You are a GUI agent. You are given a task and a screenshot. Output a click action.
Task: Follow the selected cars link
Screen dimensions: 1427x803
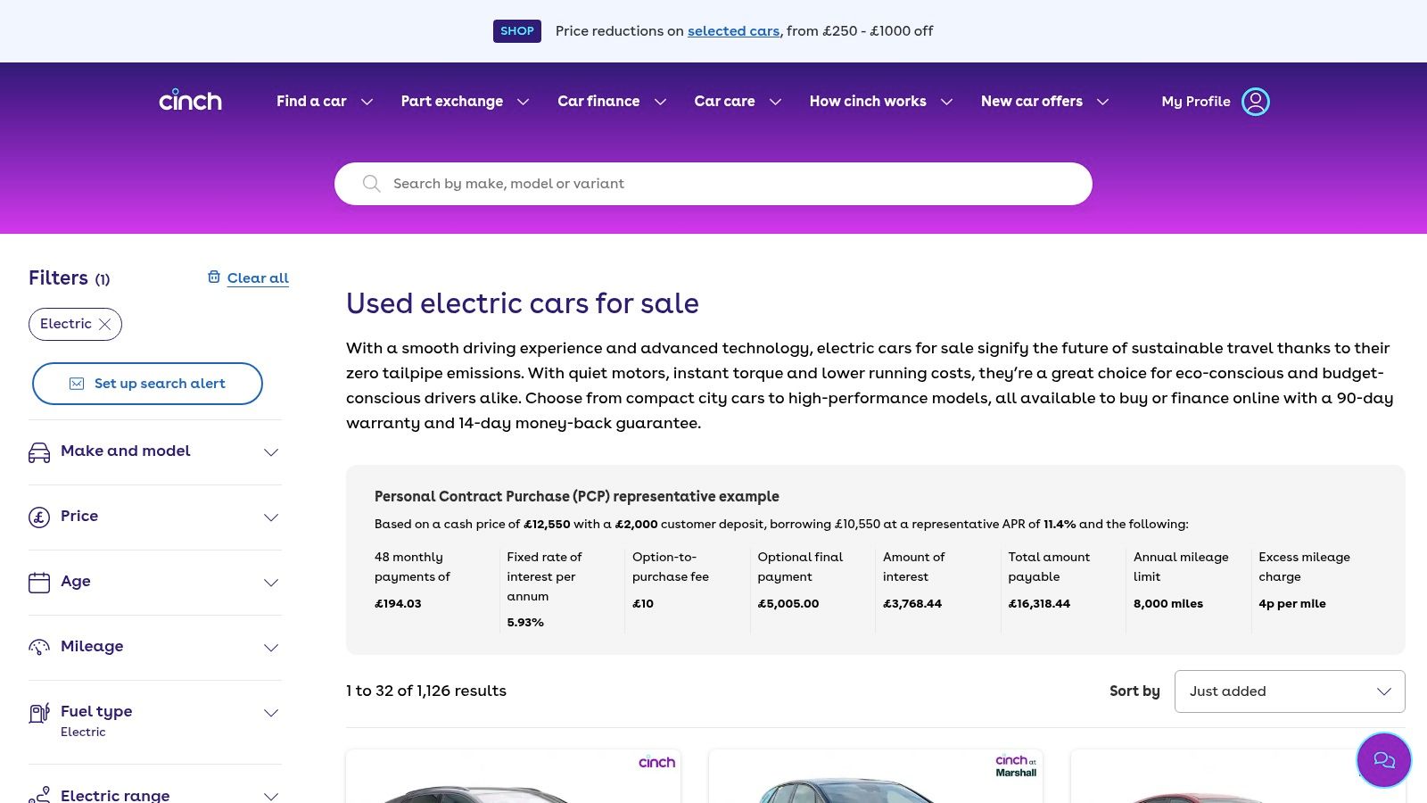point(733,31)
